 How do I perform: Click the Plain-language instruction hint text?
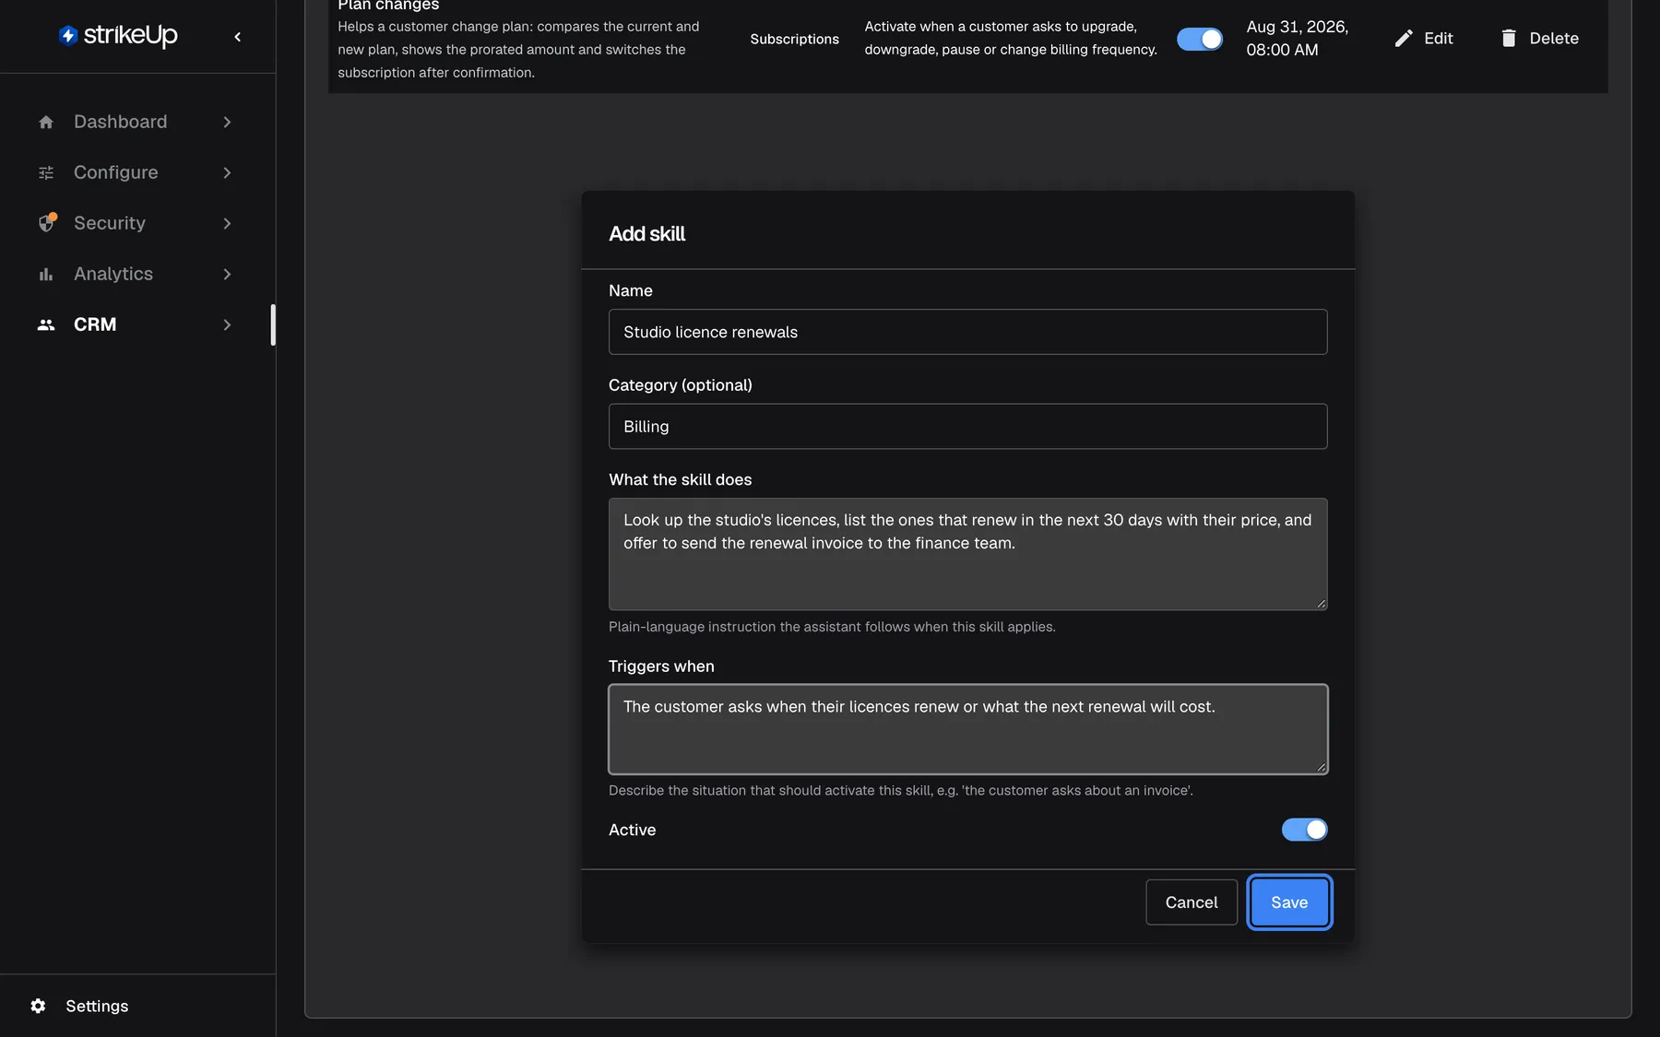pyautogui.click(x=832, y=627)
